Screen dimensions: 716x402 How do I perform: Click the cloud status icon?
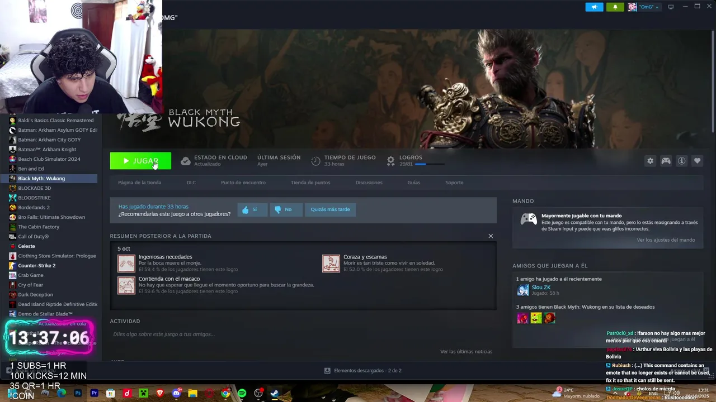pos(186,161)
